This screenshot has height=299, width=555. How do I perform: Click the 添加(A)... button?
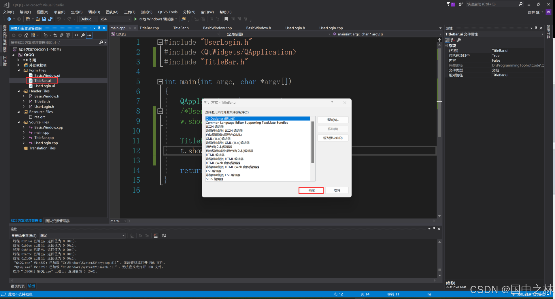coord(333,120)
